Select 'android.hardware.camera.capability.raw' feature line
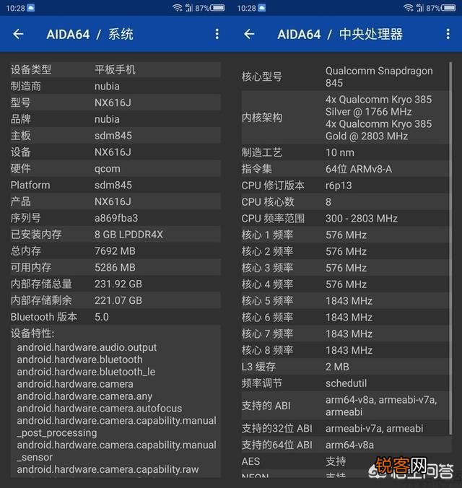 click(x=108, y=470)
